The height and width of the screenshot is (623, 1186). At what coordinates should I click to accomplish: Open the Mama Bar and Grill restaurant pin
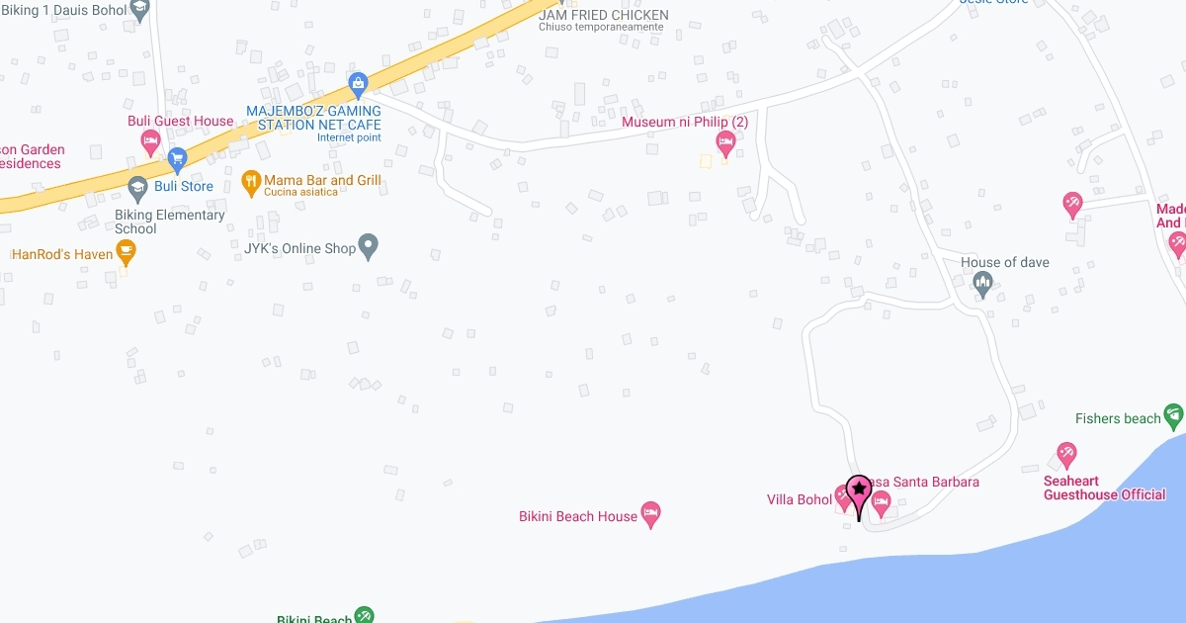251,181
